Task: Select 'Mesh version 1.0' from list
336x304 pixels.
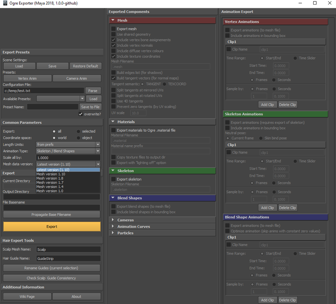Action: pos(68,191)
